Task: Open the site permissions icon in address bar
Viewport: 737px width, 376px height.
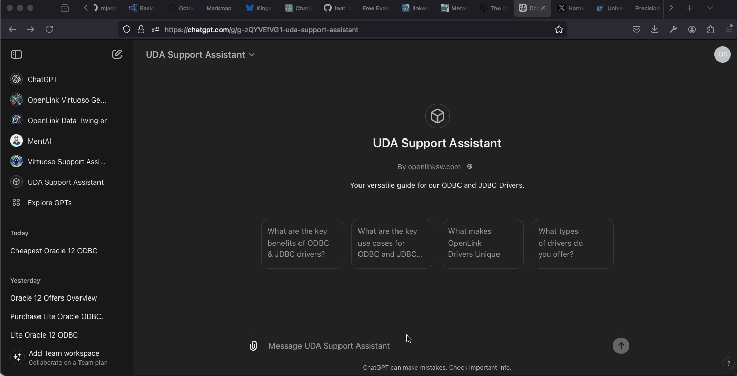Action: pos(155,29)
